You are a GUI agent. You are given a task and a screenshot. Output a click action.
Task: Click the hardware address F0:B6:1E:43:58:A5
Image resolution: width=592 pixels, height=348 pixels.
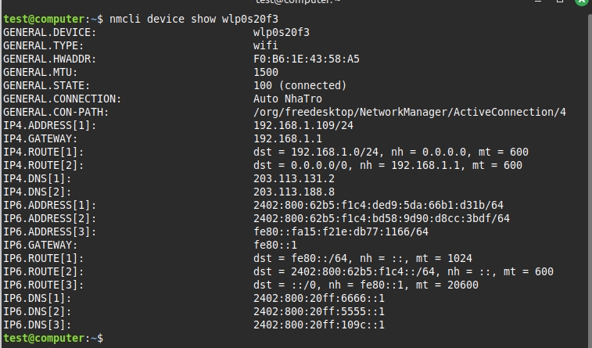coord(307,59)
